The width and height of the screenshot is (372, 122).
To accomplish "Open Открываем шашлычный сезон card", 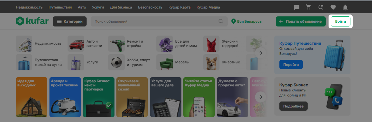I will (132, 97).
